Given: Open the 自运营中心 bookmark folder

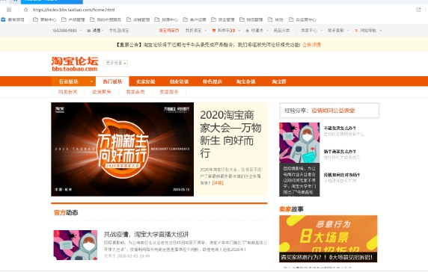Looking at the screenshot, I should coord(303,19).
